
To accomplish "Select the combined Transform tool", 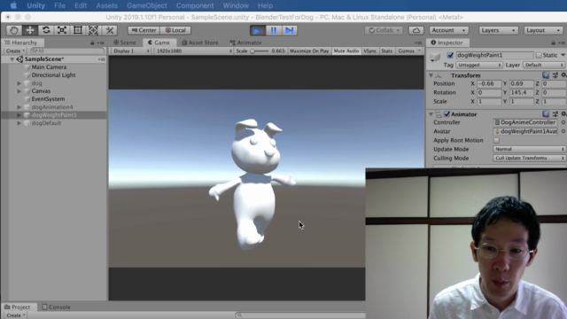I will coord(93,30).
